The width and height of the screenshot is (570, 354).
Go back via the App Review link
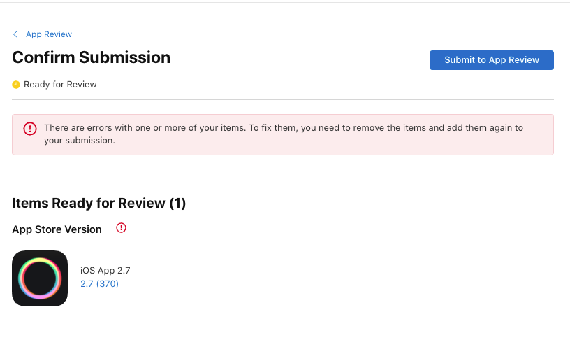pos(49,34)
